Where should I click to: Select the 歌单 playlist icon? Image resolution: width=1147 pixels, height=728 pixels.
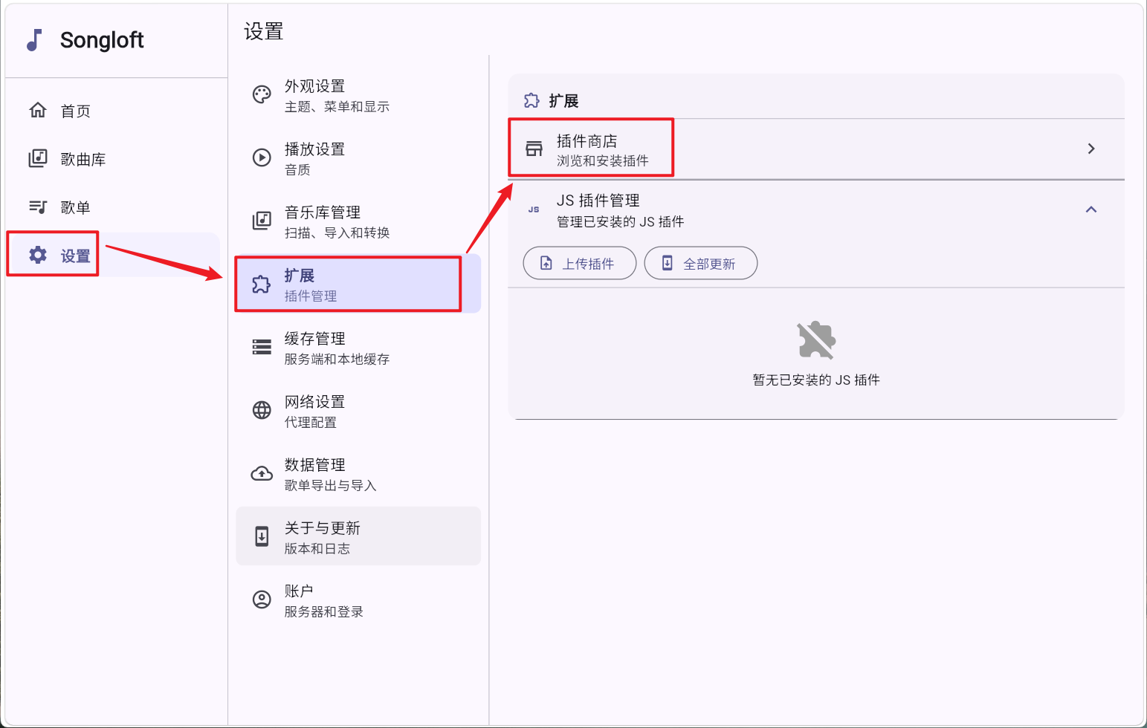[x=38, y=207]
